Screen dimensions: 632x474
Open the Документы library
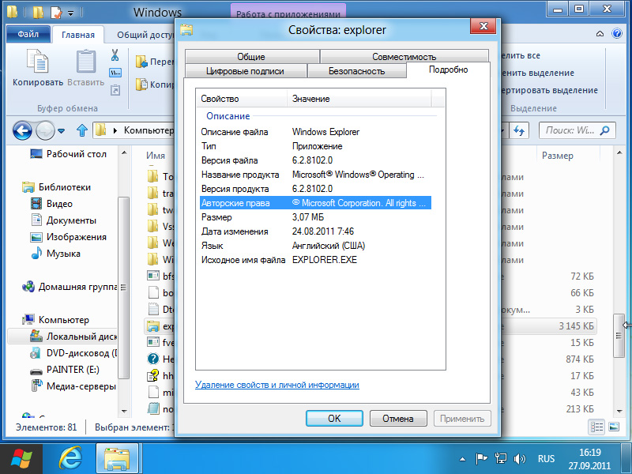(x=64, y=220)
